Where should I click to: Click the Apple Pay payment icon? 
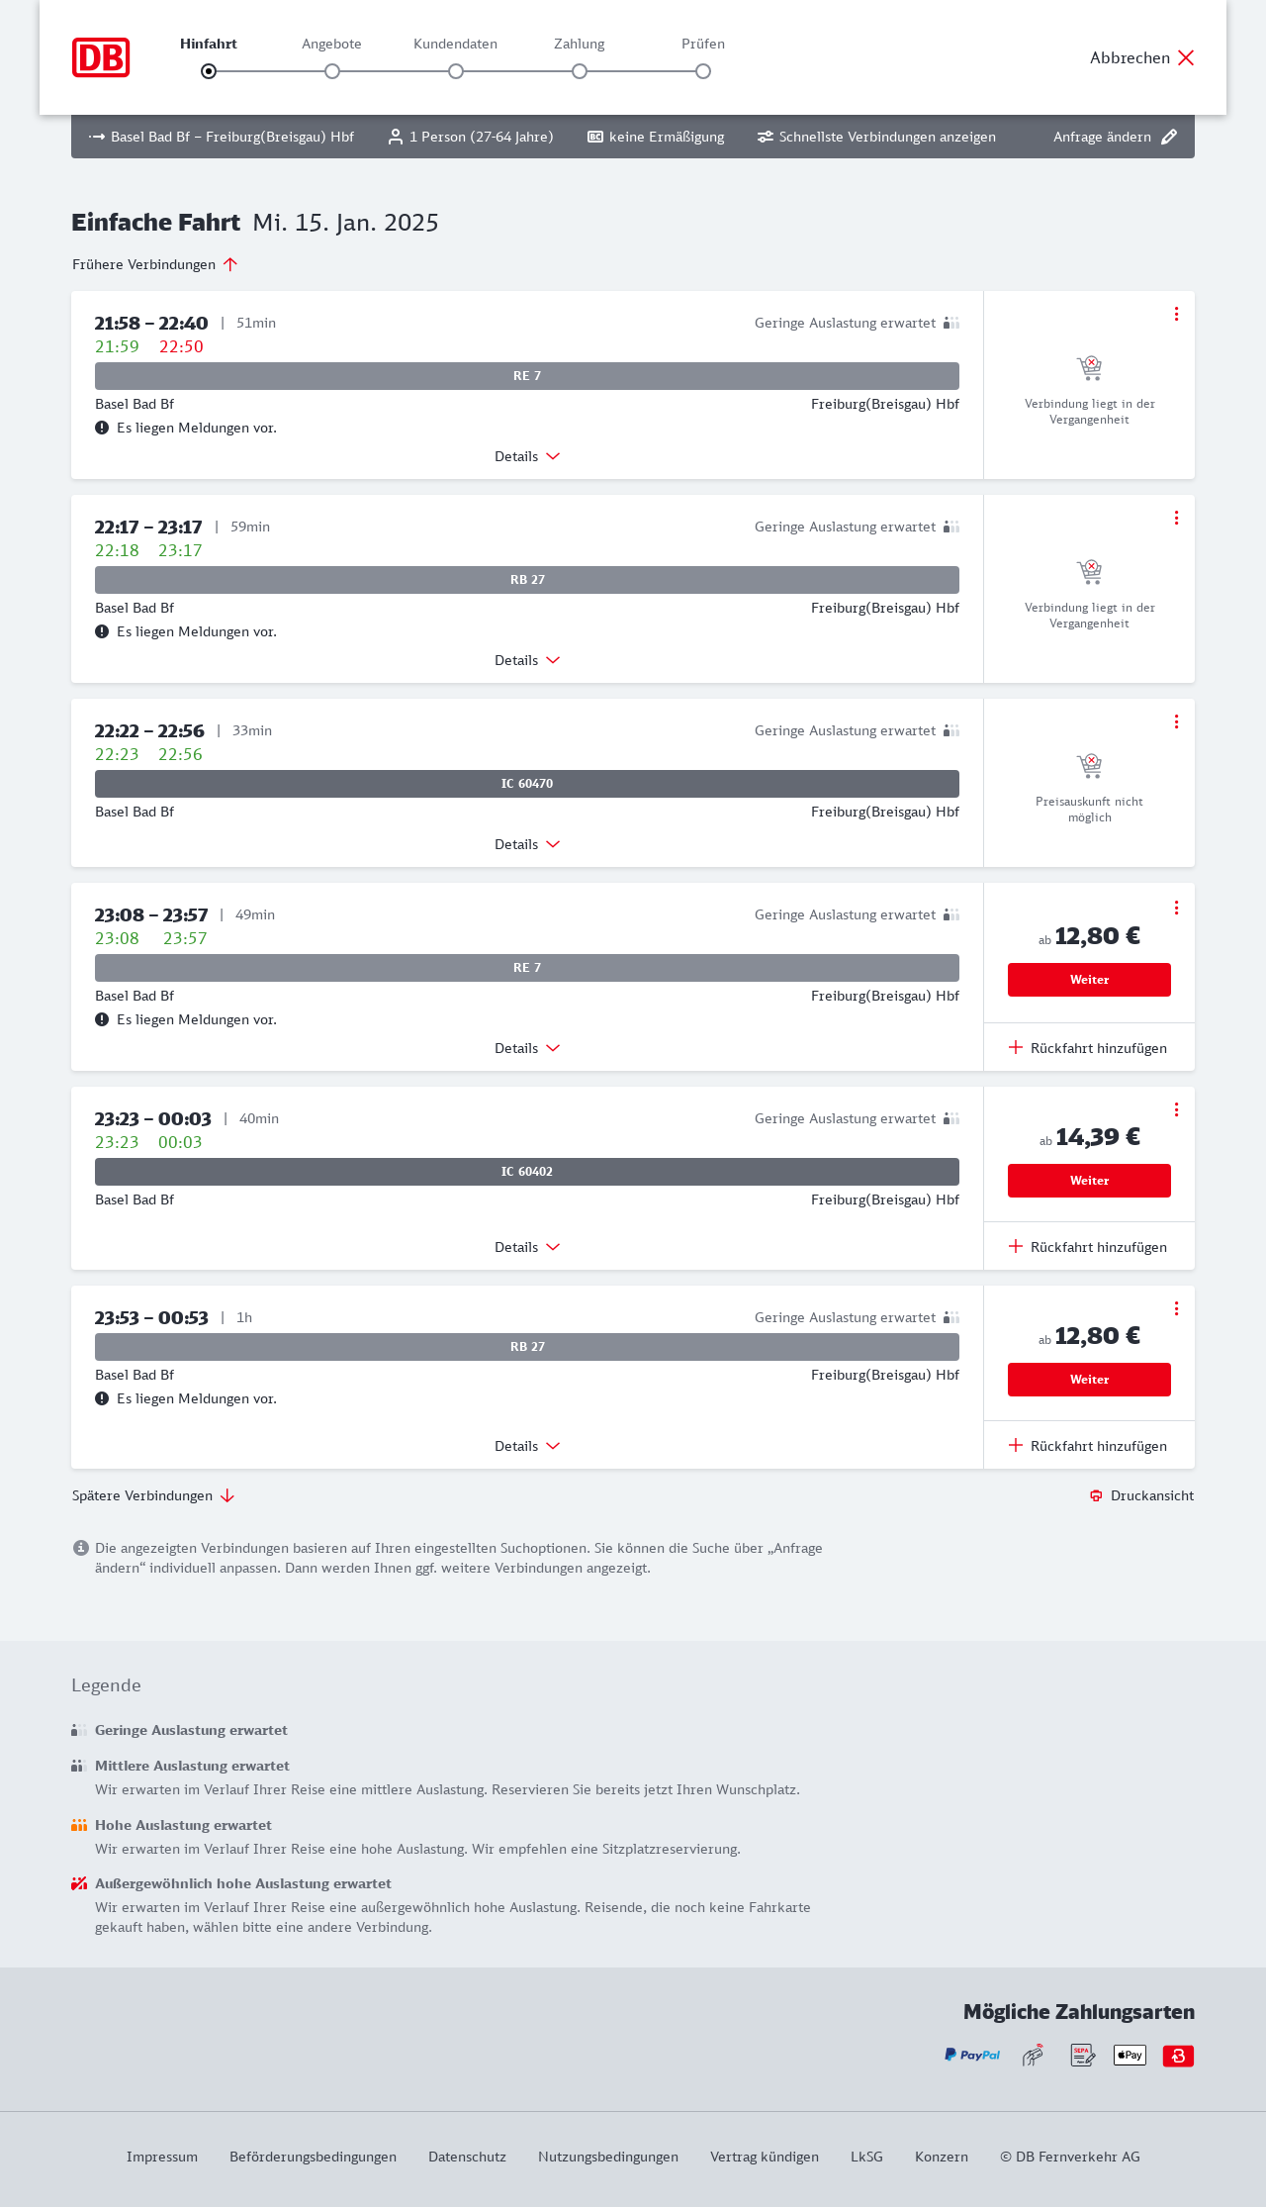1130,2056
